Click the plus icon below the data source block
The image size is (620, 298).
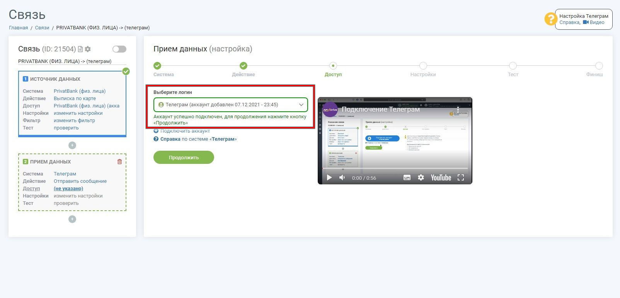(72, 145)
